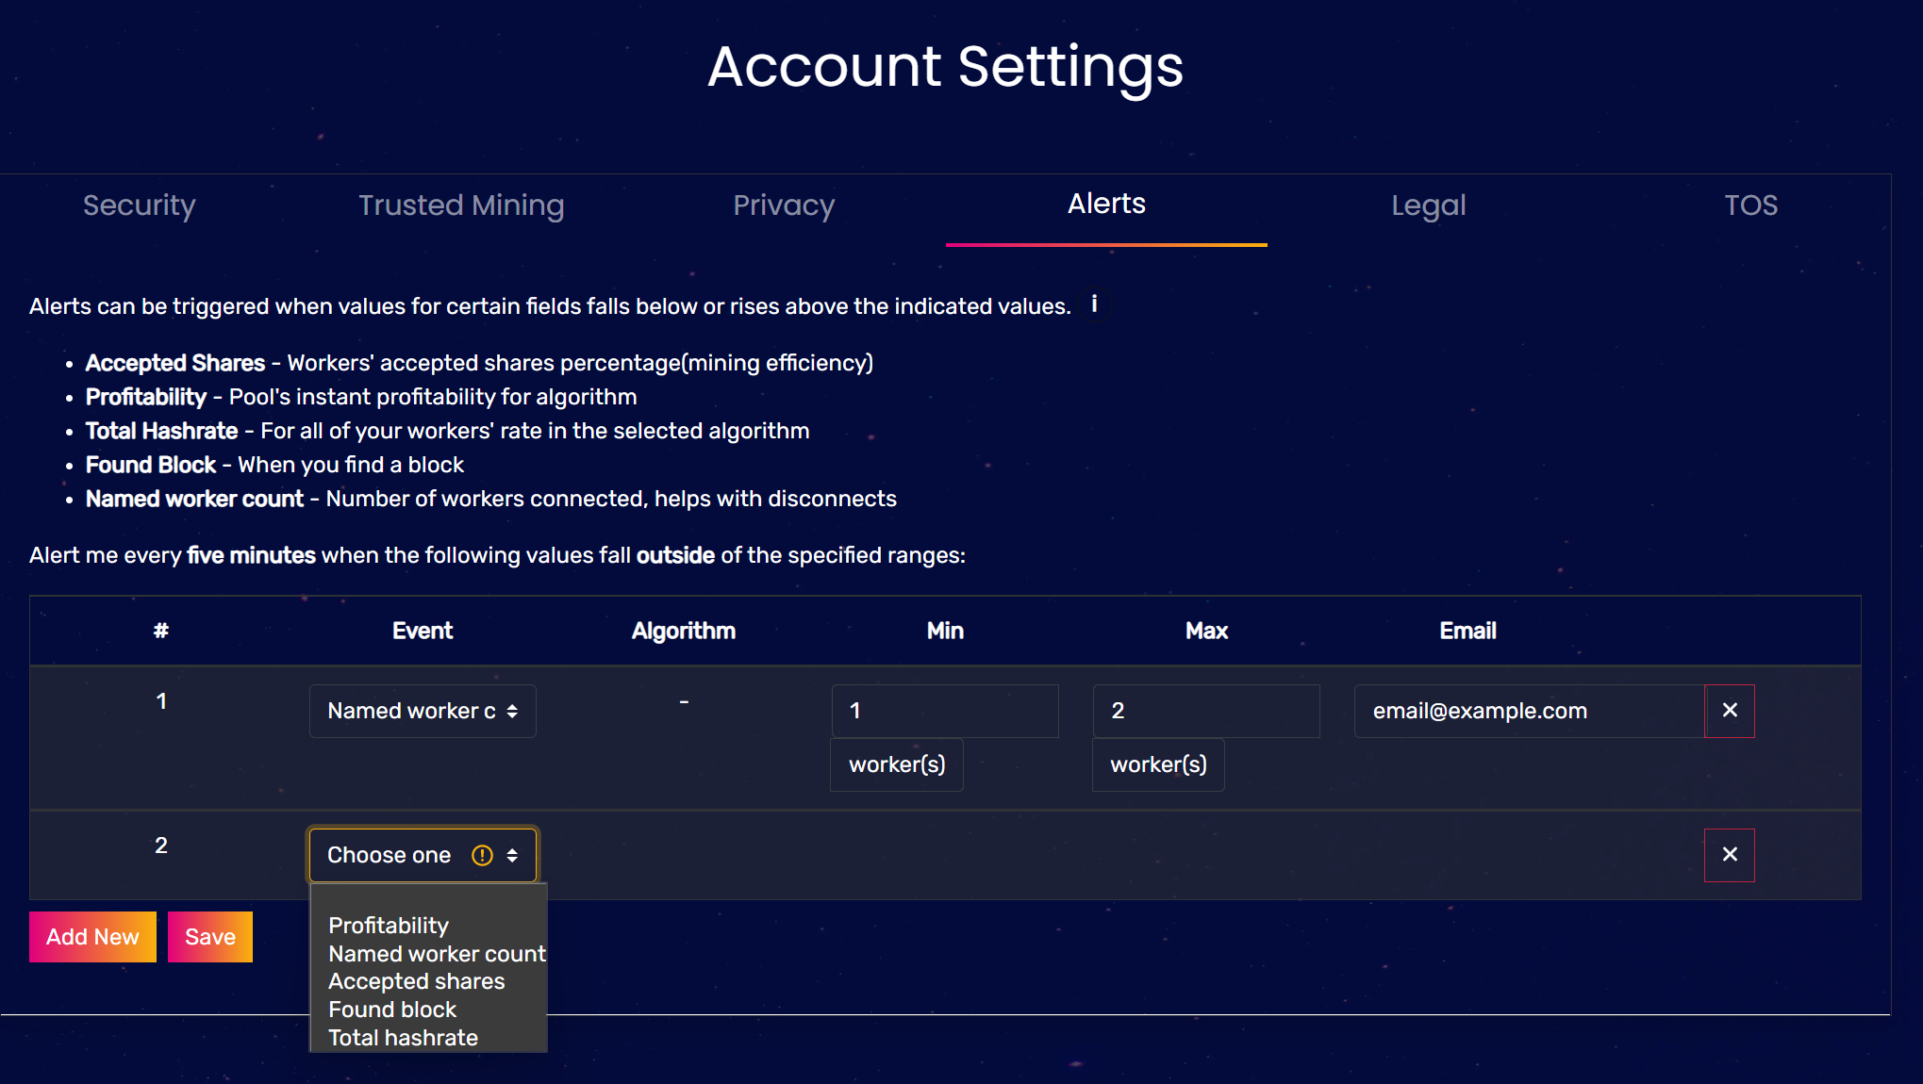This screenshot has width=1923, height=1084.
Task: Click the warning icon in the Choose one dropdown
Action: coord(482,855)
